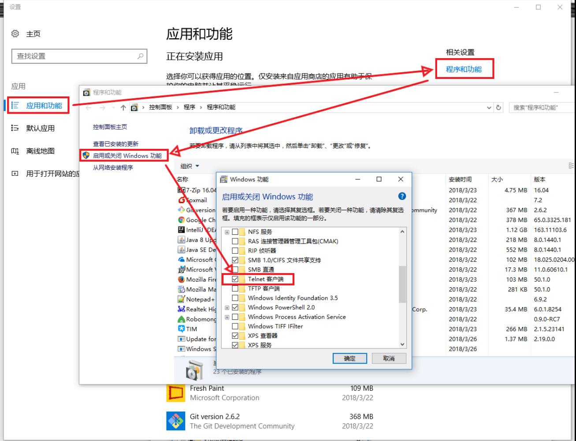Click the Programs and Features breadcrumb segment
The height and width of the screenshot is (441, 576).
click(x=221, y=107)
